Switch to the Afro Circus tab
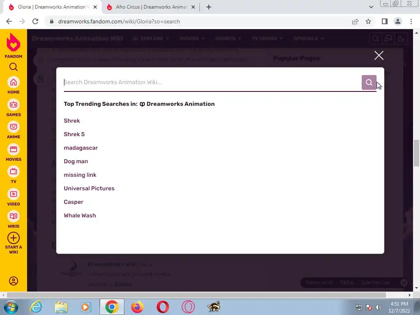This screenshot has height=315, width=420. tap(151, 7)
